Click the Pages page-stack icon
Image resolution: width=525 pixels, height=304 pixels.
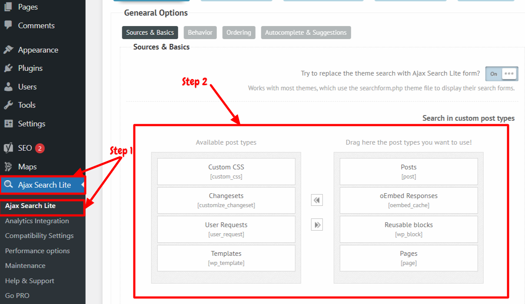pos(8,7)
